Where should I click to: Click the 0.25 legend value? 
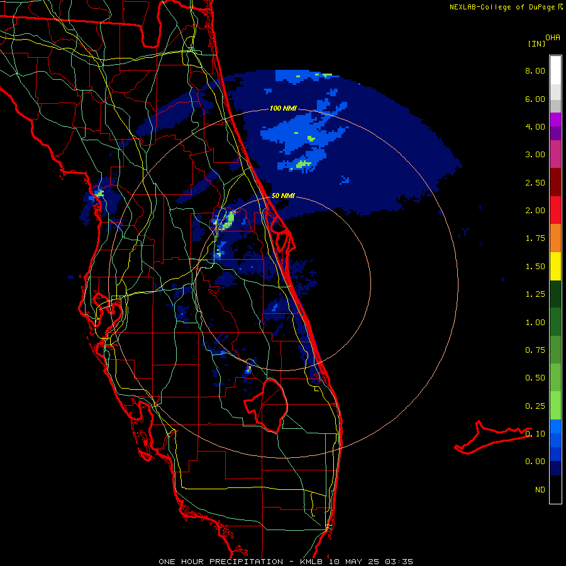tap(535, 406)
